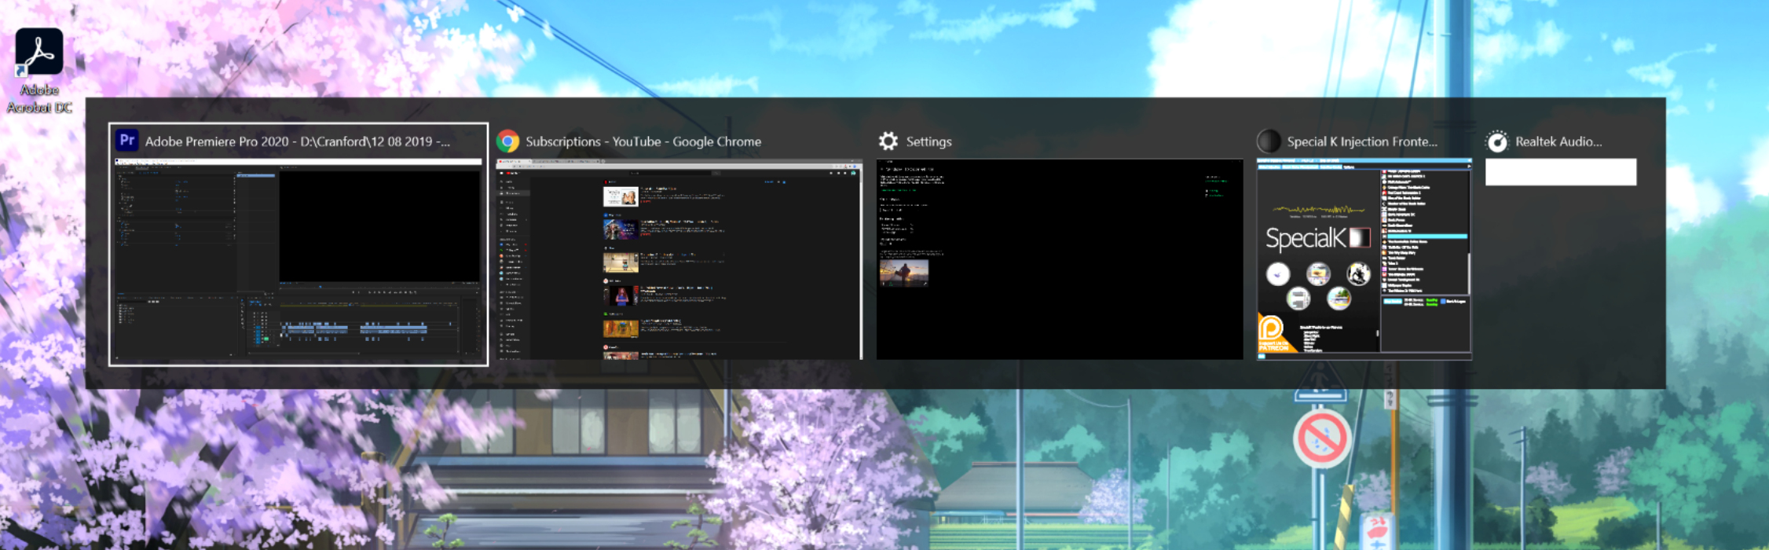Click the Special K Injection Frontend title
Image resolution: width=1769 pixels, height=550 pixels.
click(1361, 141)
